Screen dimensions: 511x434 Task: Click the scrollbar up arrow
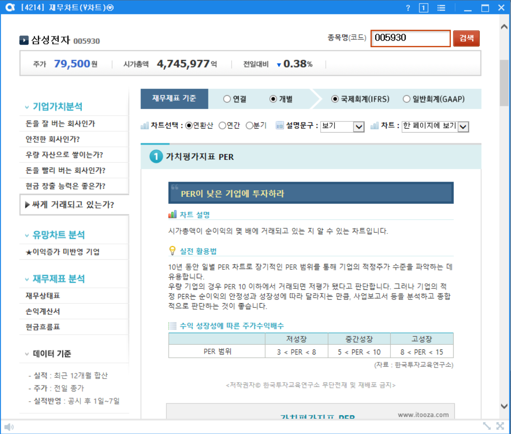[x=504, y=27]
